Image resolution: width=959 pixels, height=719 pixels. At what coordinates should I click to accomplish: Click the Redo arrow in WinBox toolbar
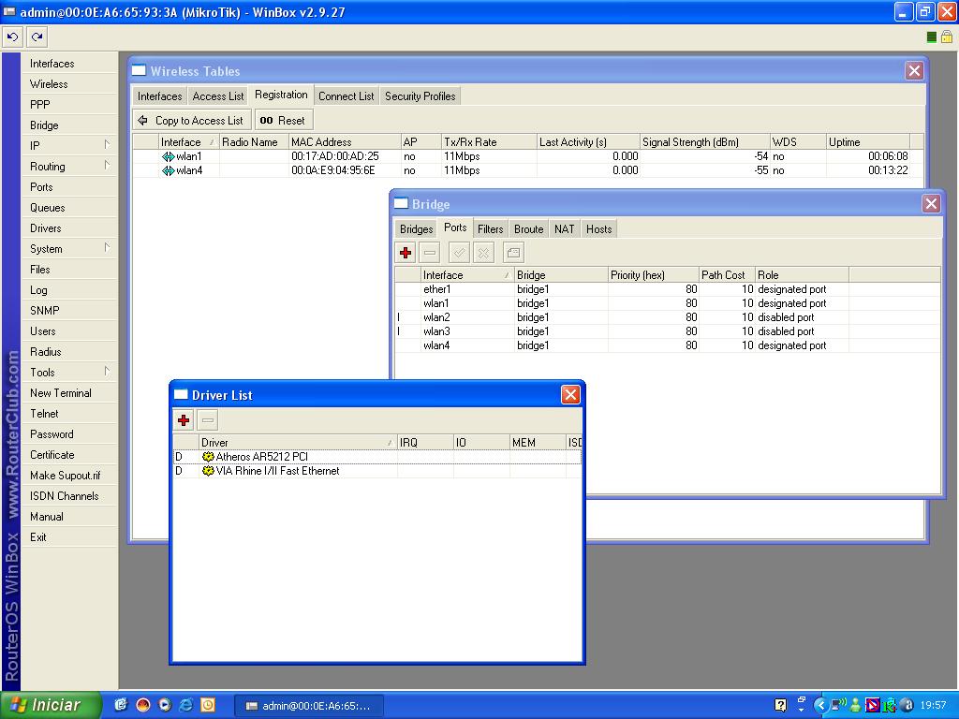pos(37,37)
